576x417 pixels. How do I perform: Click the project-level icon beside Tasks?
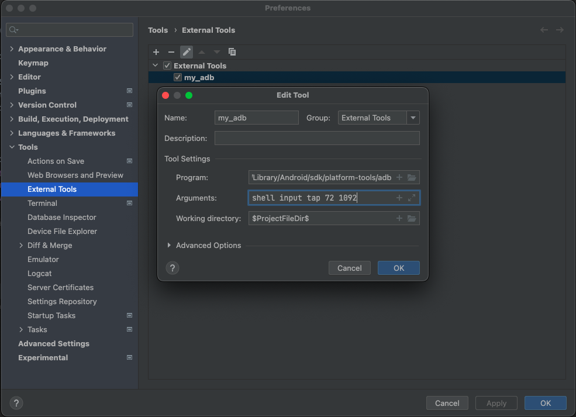coord(129,329)
